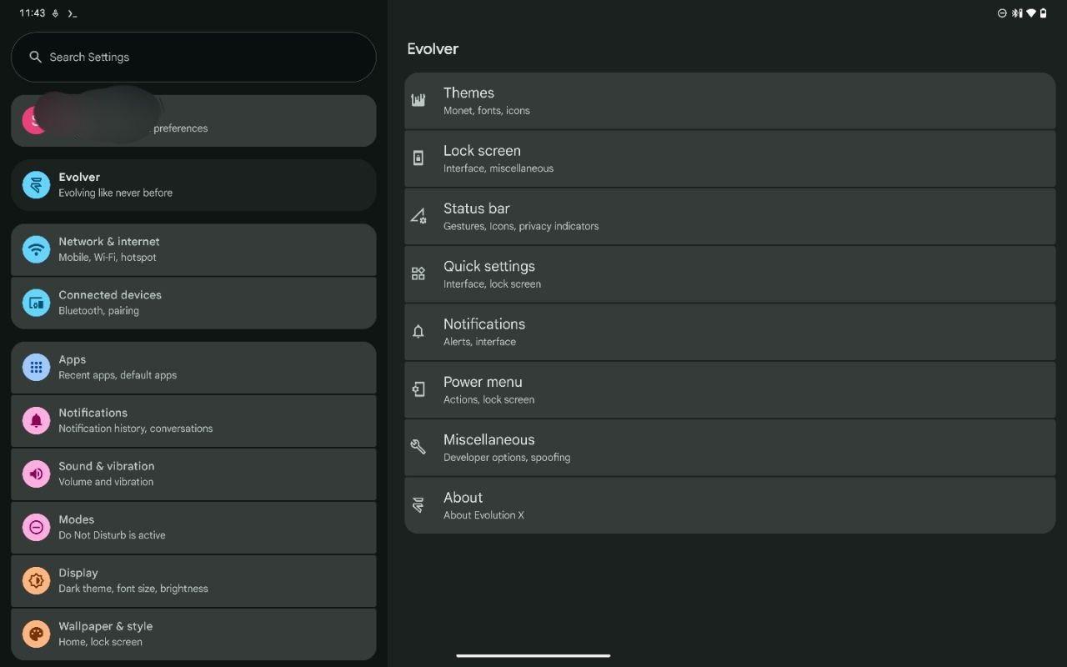Open Lock screen settings

pos(730,158)
